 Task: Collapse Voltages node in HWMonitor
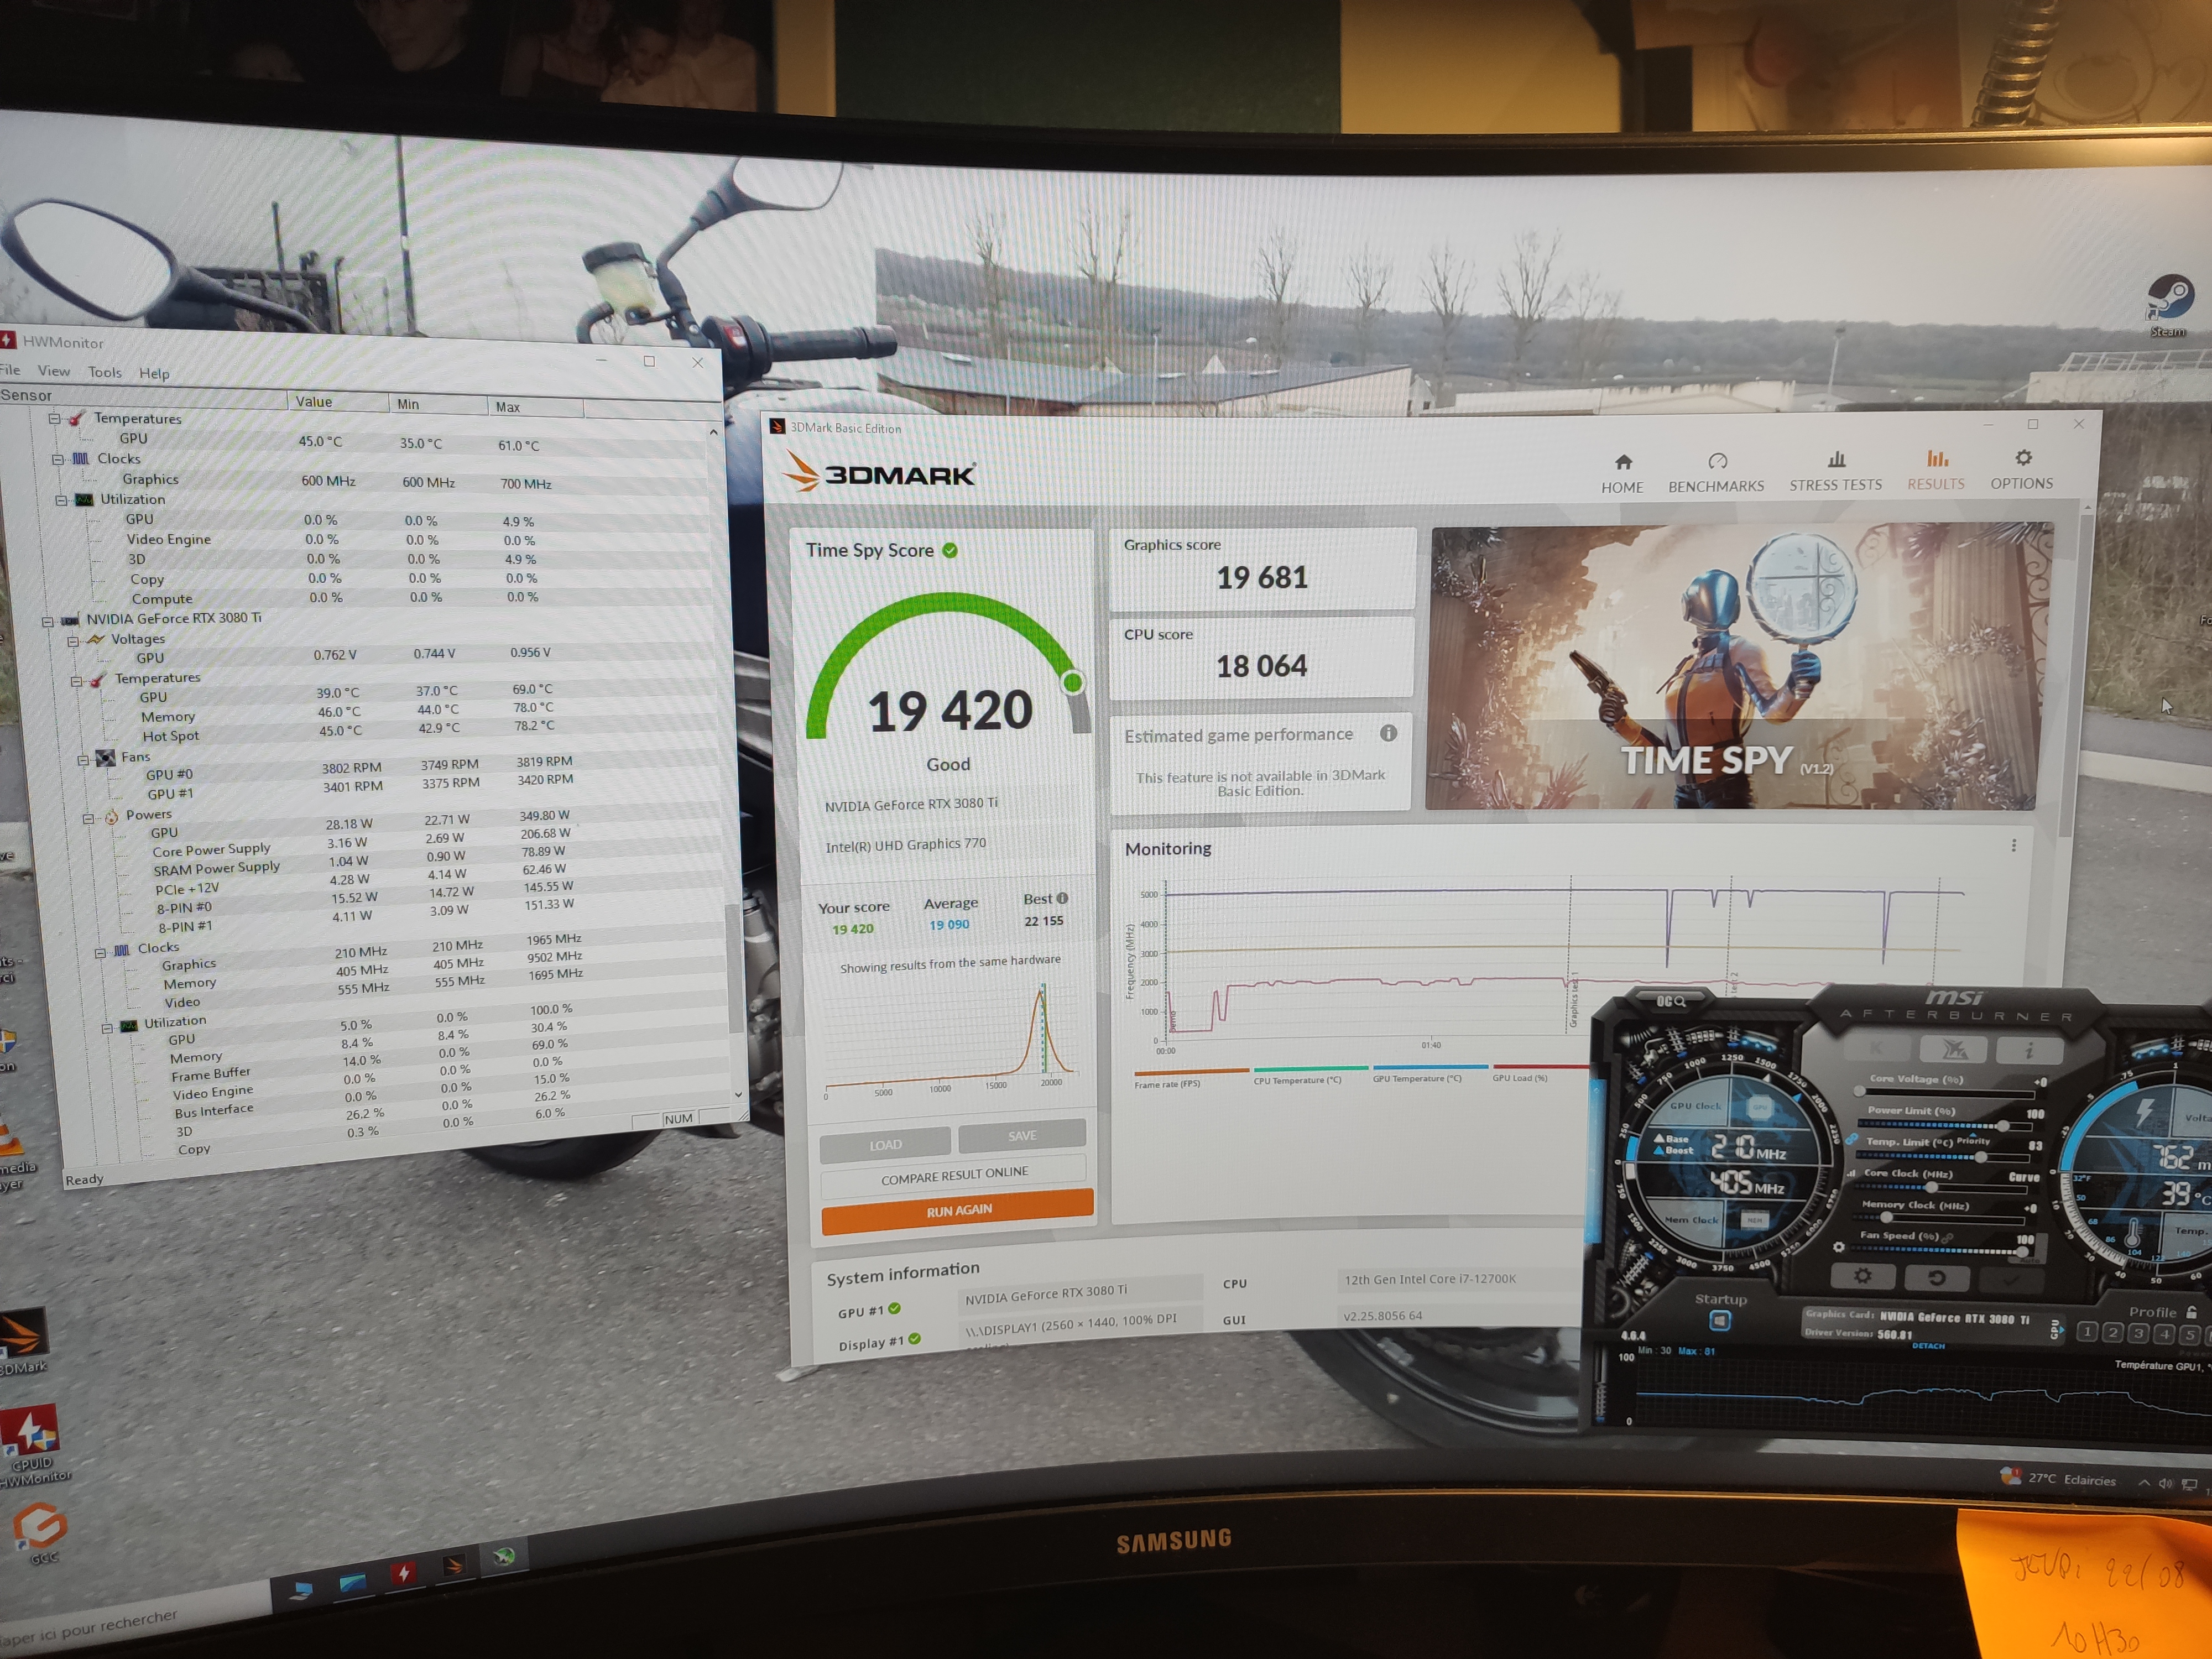[x=72, y=641]
